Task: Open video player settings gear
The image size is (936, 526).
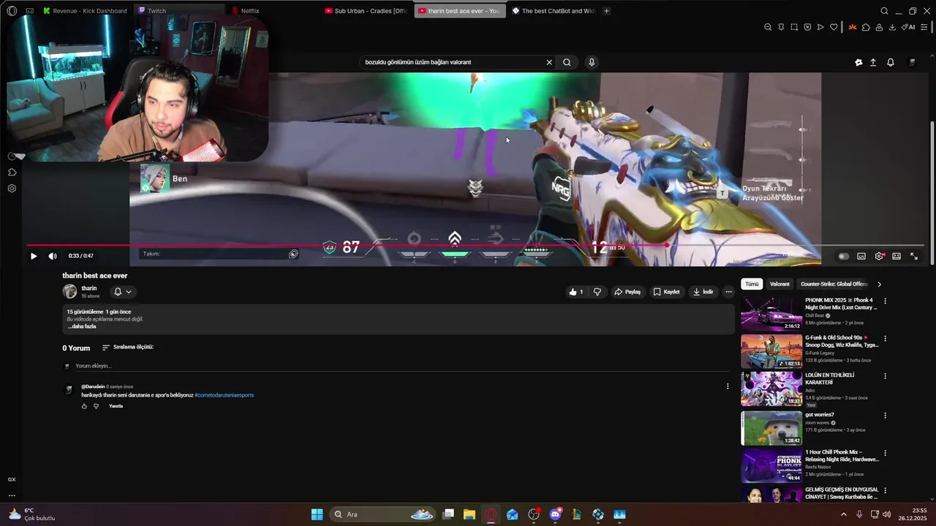Action: tap(879, 256)
